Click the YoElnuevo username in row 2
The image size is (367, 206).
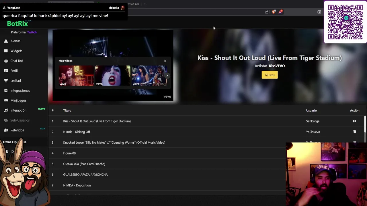coord(313,132)
